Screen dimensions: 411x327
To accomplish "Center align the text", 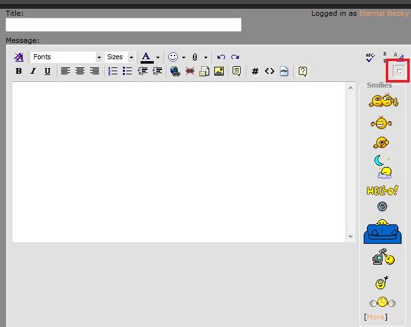I will pos(80,71).
